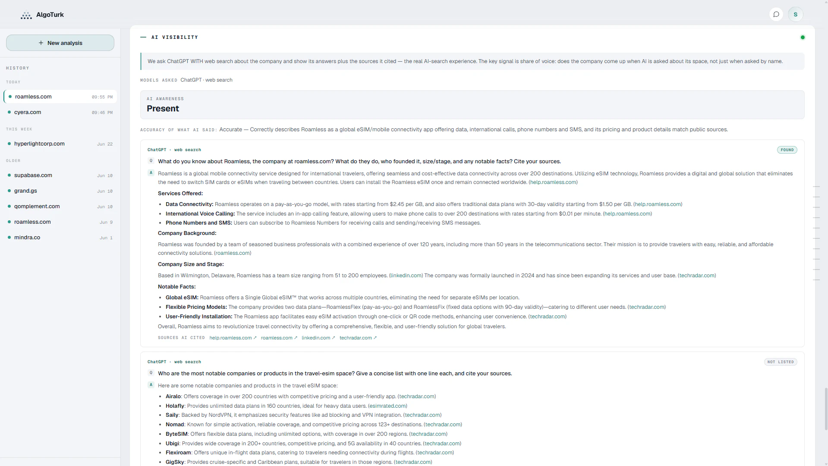Follow the techradar.com link beside GigSky

click(x=413, y=462)
